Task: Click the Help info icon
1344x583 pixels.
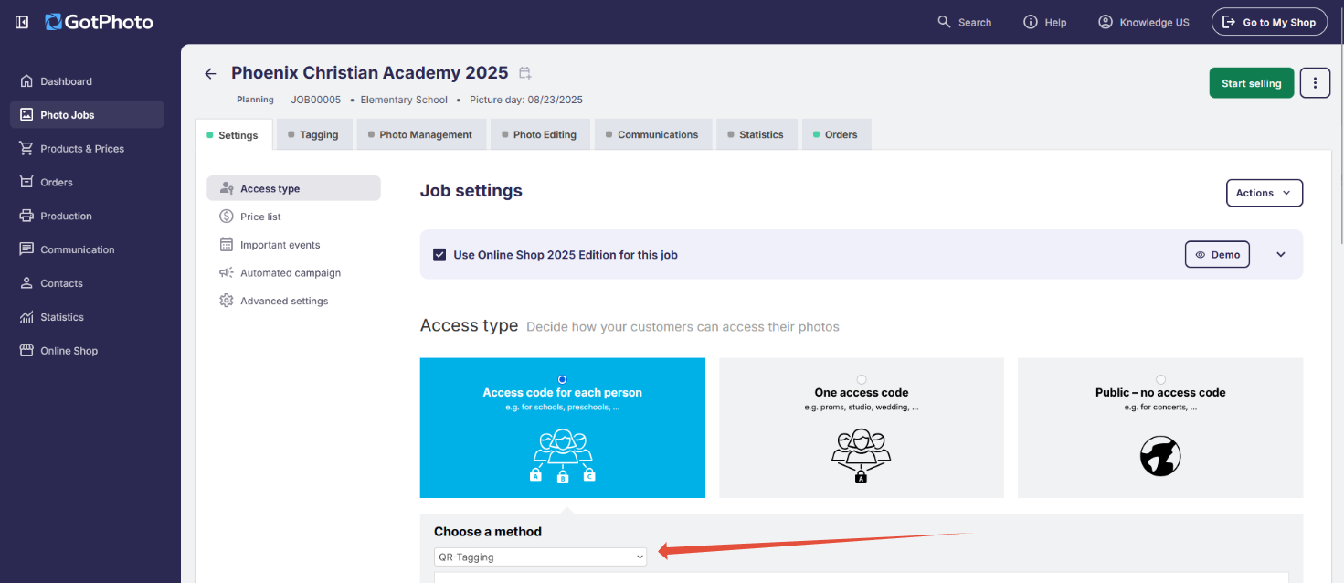Action: tap(1031, 22)
